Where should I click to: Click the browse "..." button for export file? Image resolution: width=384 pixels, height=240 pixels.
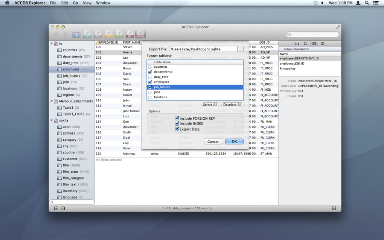pos(241,49)
